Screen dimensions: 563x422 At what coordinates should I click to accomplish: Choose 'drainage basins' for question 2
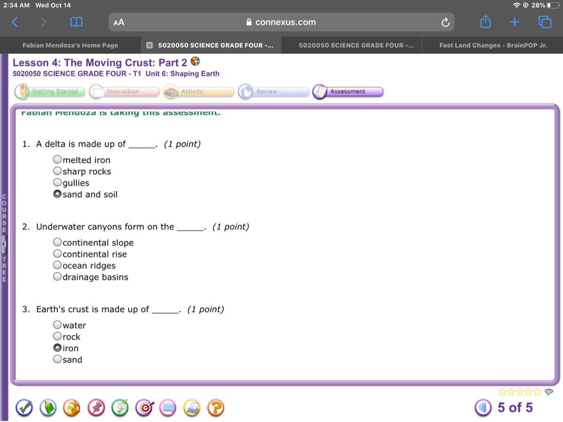click(x=57, y=277)
